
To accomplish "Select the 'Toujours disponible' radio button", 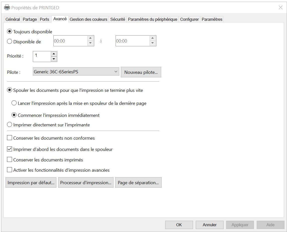I will (10, 32).
